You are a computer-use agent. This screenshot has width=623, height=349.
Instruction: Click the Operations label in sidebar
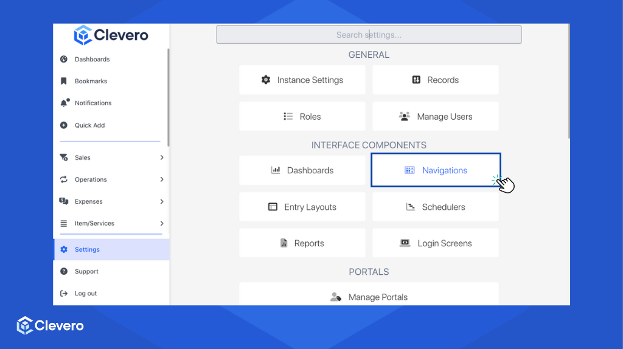(91, 179)
